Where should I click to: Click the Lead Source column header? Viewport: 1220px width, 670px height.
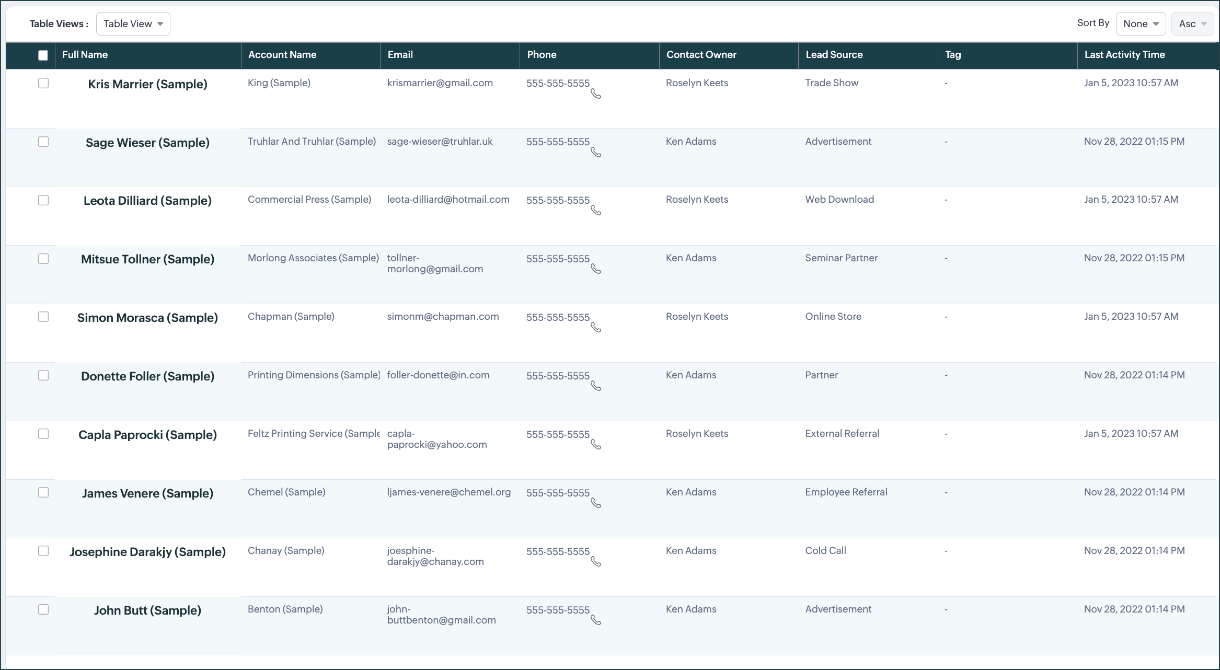click(834, 55)
